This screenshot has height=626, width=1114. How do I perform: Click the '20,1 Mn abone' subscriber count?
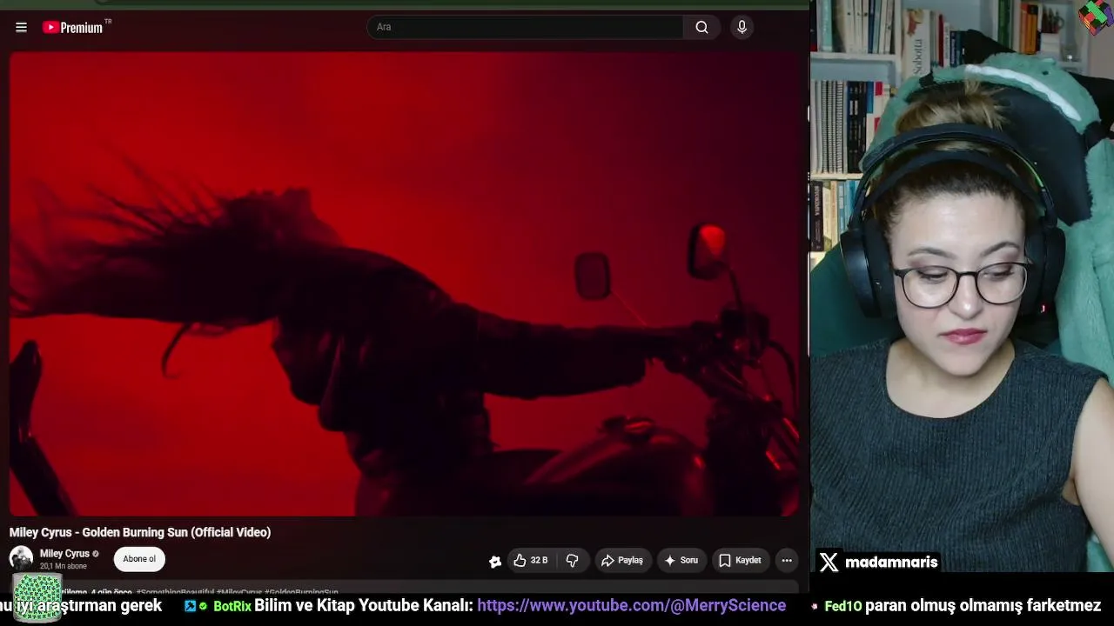click(63, 567)
